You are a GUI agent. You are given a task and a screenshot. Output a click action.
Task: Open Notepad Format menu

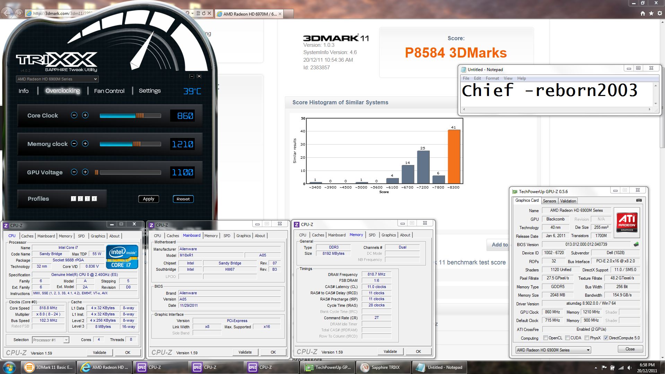pyautogui.click(x=492, y=78)
